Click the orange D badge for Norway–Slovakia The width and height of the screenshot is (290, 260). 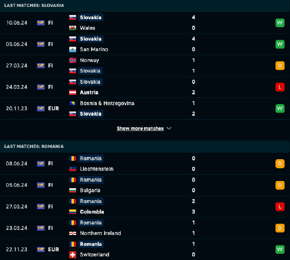(280, 66)
